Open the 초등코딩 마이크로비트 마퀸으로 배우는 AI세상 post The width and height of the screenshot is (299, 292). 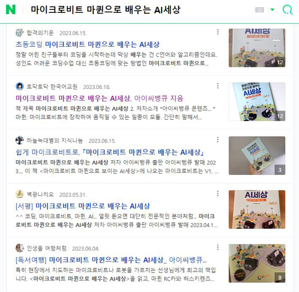point(87,44)
